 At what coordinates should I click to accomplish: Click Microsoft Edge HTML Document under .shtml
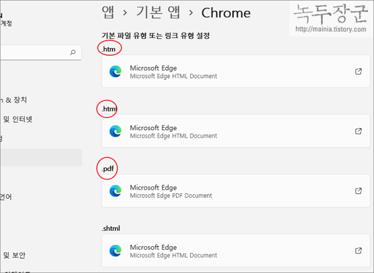click(174, 255)
